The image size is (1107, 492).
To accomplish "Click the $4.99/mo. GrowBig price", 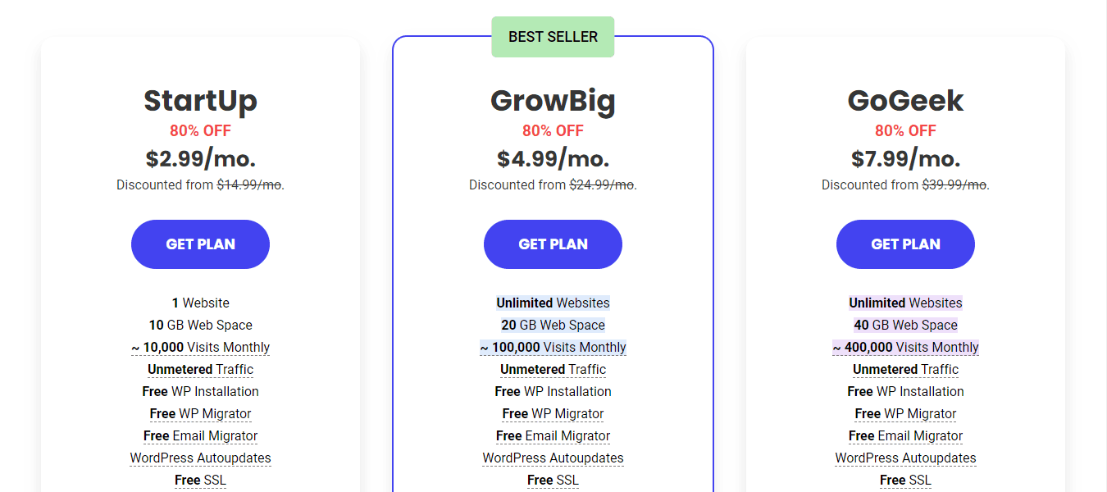I will coord(553,158).
